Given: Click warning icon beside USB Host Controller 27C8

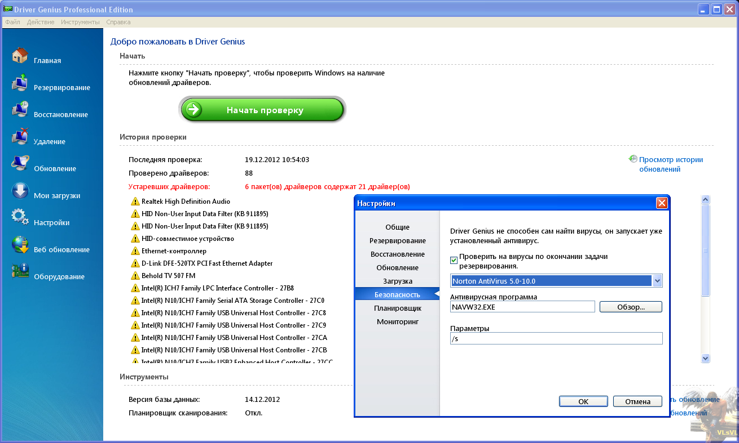Looking at the screenshot, I should (135, 313).
